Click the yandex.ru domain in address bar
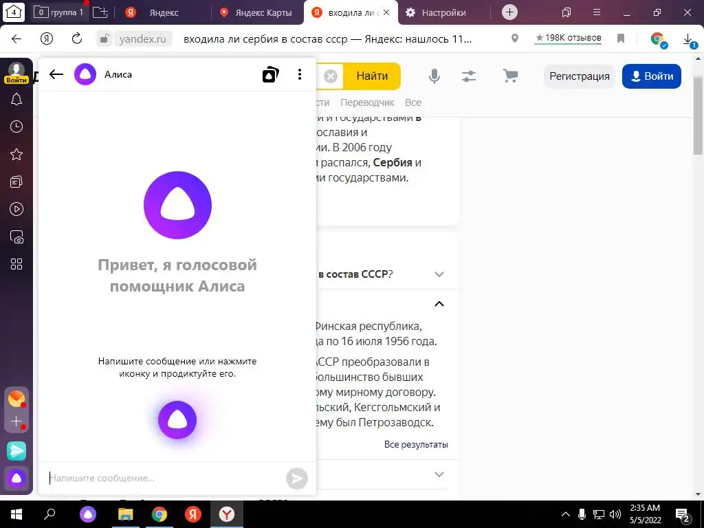 click(x=142, y=39)
